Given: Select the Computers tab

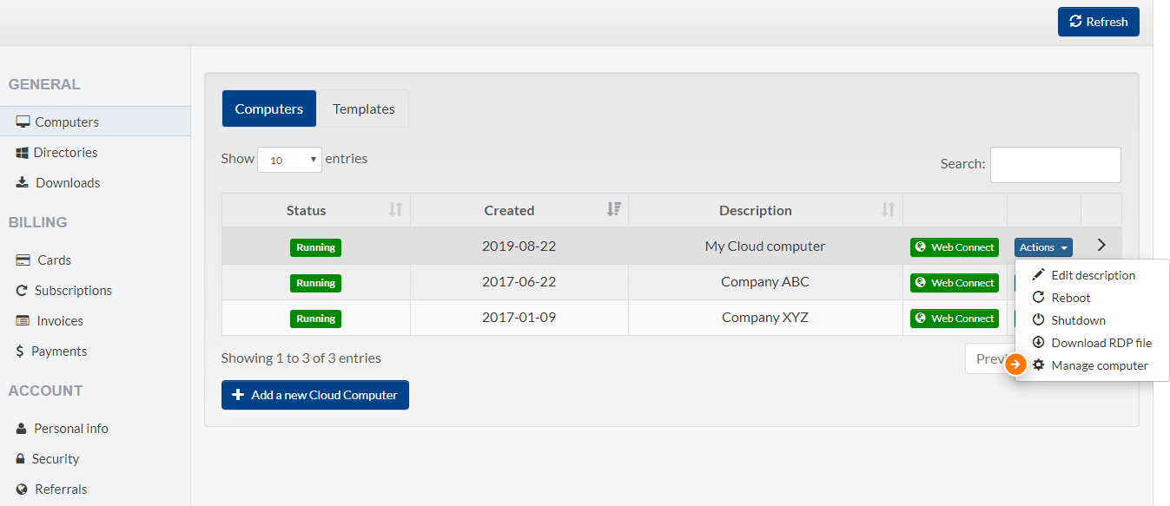Looking at the screenshot, I should (x=269, y=108).
